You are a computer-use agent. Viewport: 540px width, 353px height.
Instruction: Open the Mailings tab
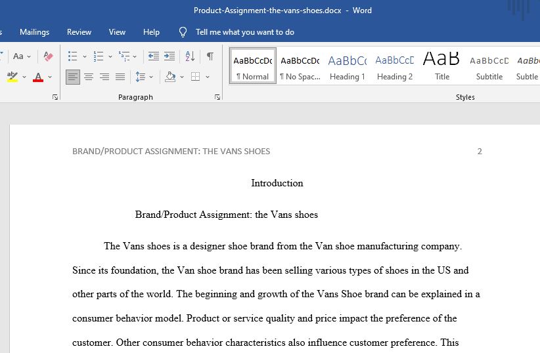pyautogui.click(x=34, y=32)
